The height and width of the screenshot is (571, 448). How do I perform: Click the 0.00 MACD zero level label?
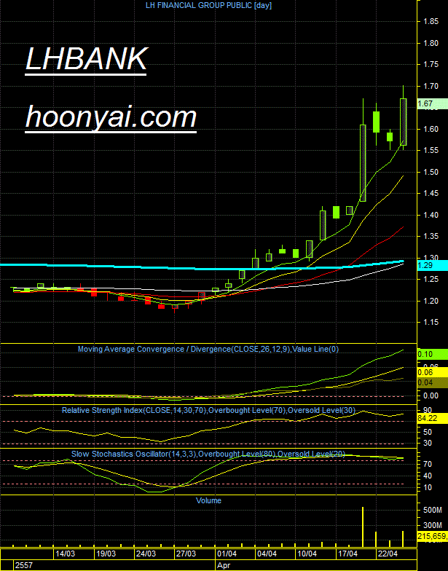[431, 396]
